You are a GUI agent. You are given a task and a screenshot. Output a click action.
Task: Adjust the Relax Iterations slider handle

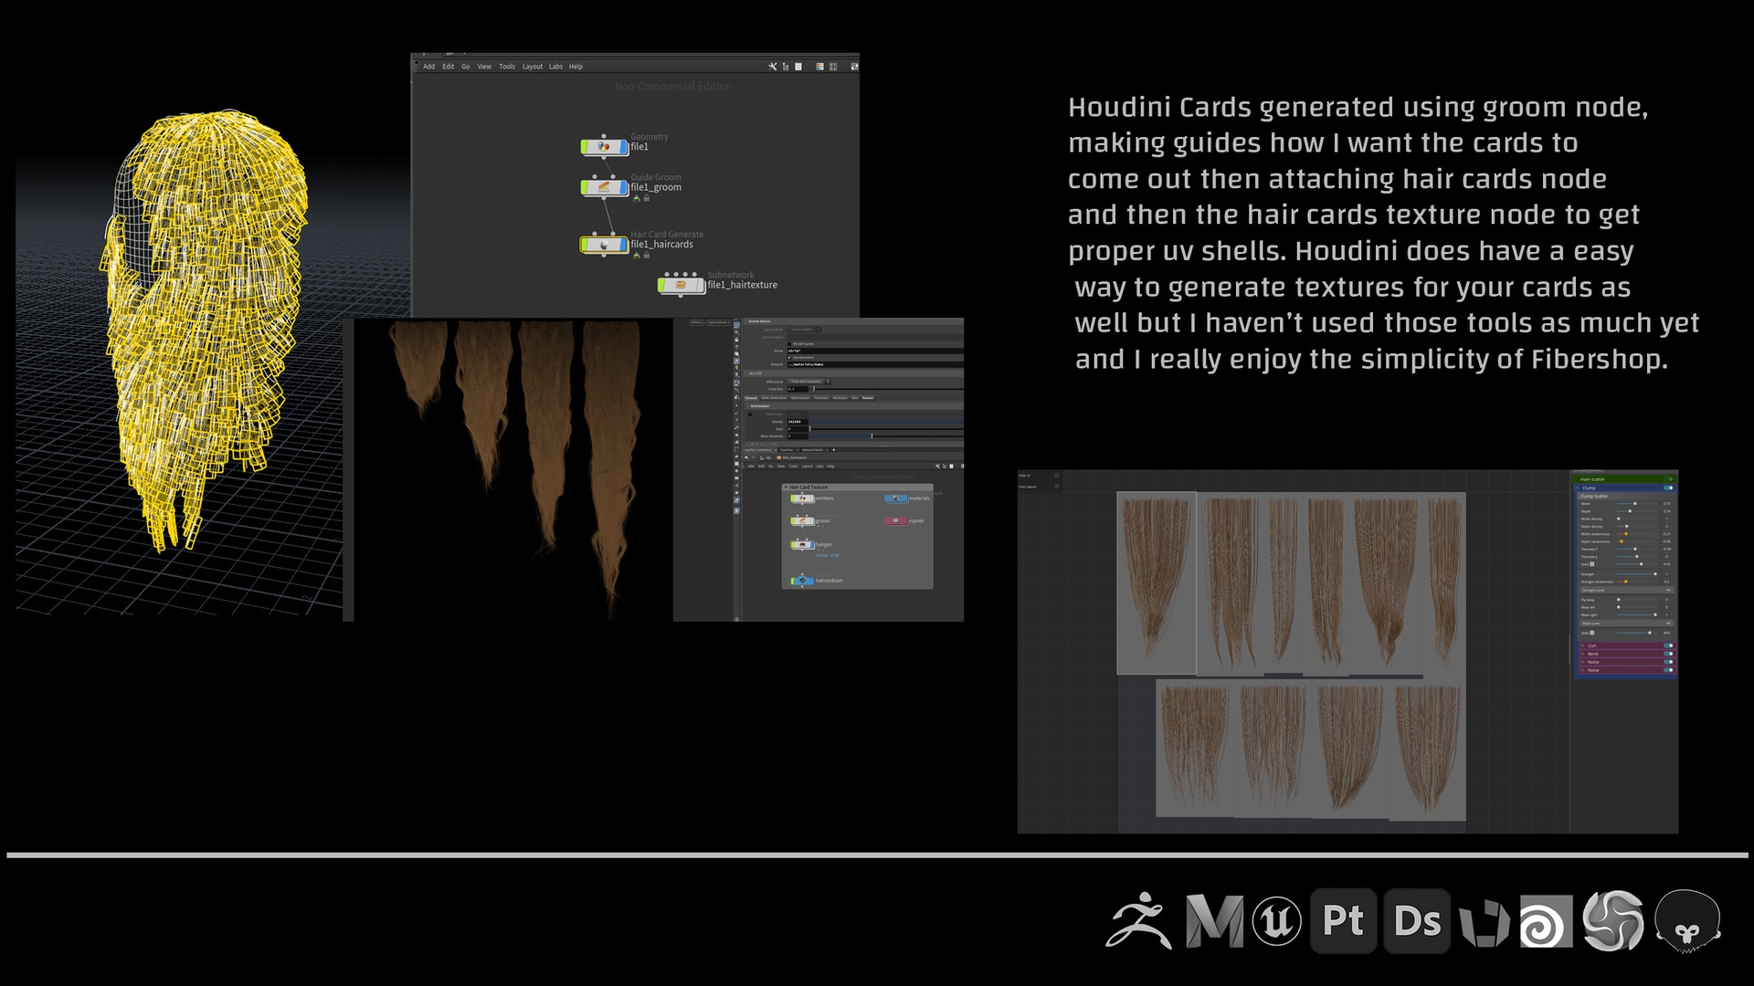872,436
